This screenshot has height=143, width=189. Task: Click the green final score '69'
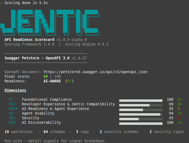pos(46,76)
